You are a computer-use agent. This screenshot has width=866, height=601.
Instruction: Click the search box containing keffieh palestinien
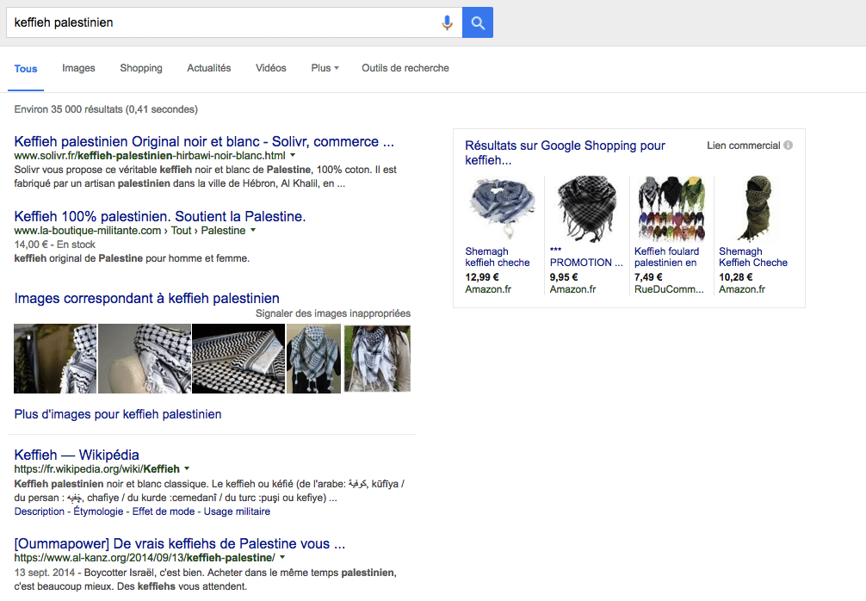pyautogui.click(x=224, y=23)
